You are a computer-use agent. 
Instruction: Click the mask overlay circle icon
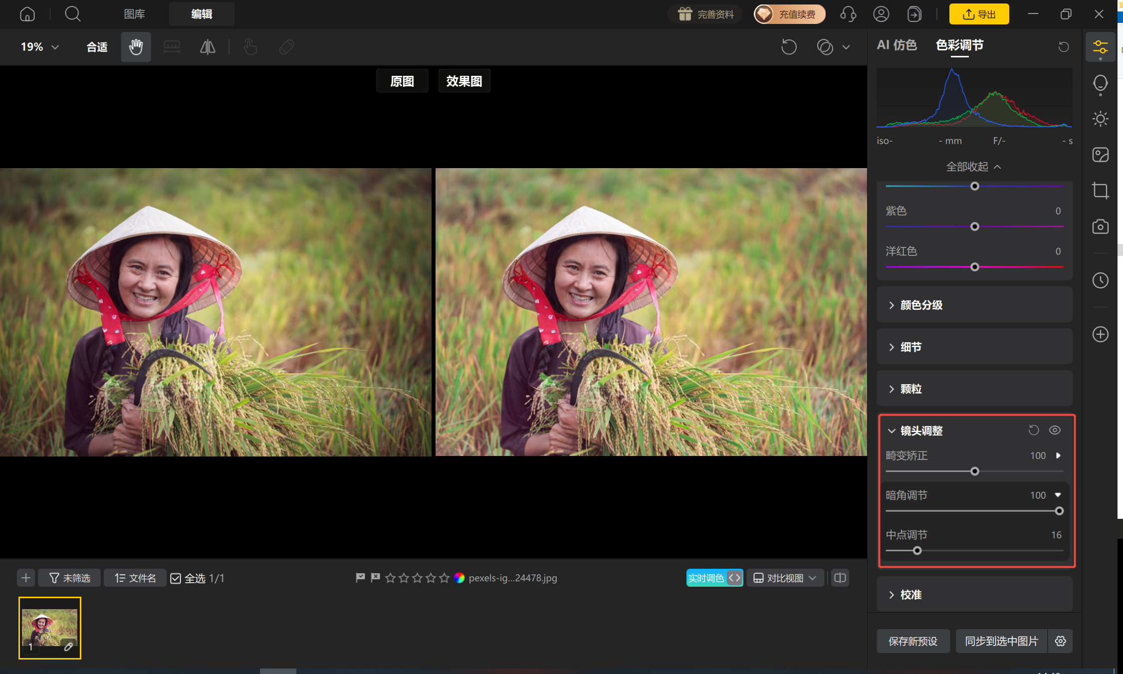pyautogui.click(x=825, y=47)
